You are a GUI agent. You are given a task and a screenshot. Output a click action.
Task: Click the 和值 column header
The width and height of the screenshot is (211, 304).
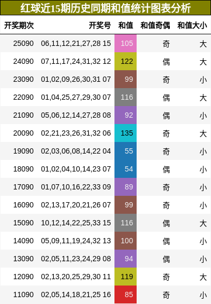tap(126, 25)
